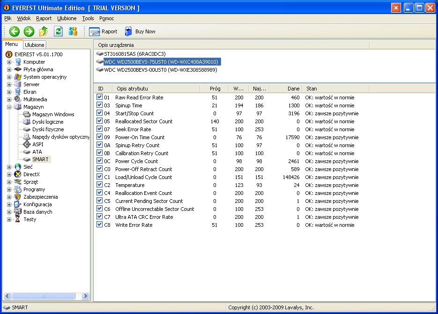Click the Testy hourglass icon
This screenshot has height=314, width=438.
[x=18, y=219]
